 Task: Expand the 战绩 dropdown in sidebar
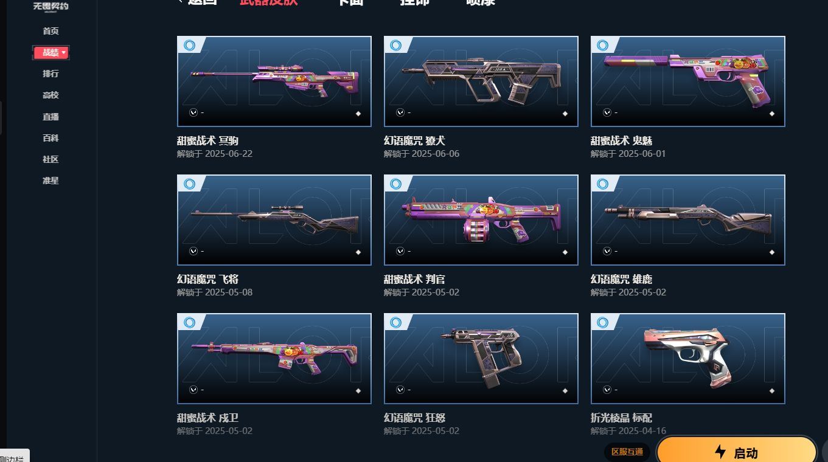pos(51,53)
